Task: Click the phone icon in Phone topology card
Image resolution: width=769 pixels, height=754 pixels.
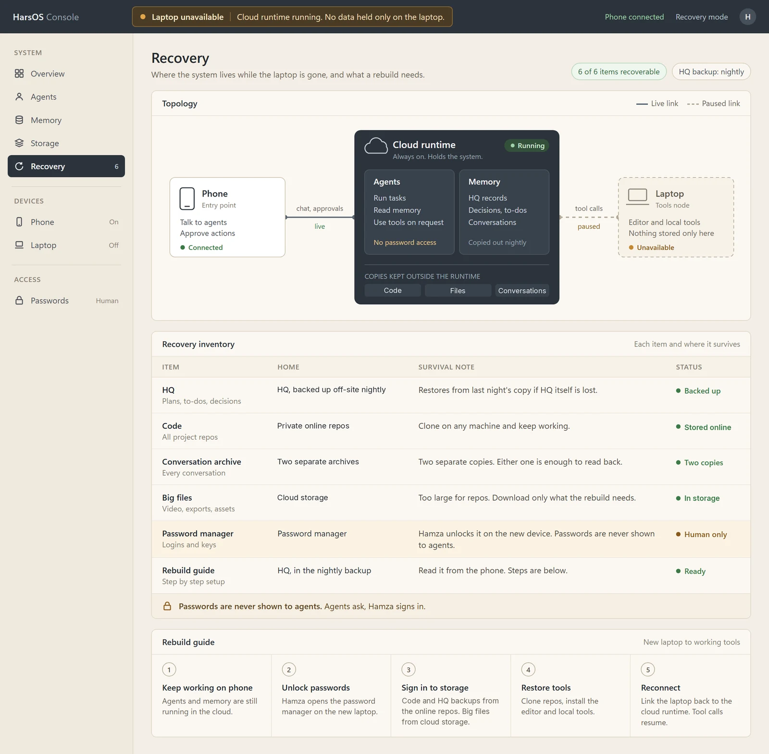Action: click(x=187, y=198)
